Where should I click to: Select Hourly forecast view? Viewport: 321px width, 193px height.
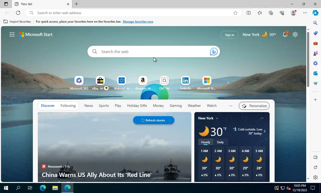206,142
